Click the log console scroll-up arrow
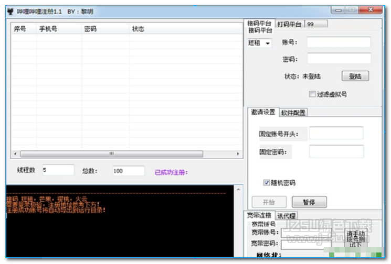Viewport: 391px width, 264px height. click(238, 189)
